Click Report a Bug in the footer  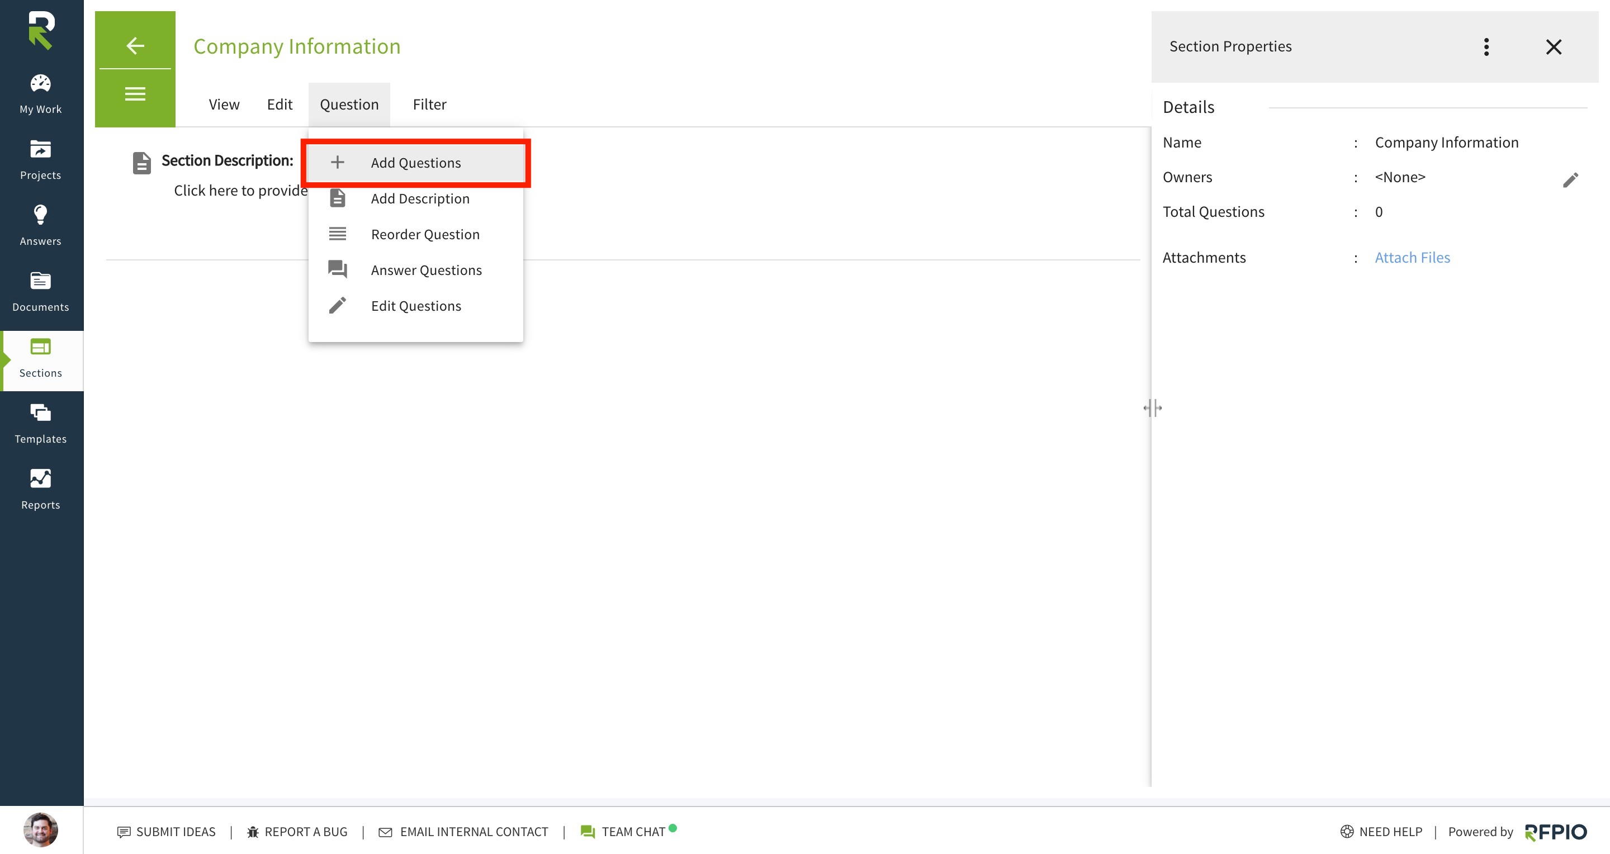pyautogui.click(x=297, y=832)
